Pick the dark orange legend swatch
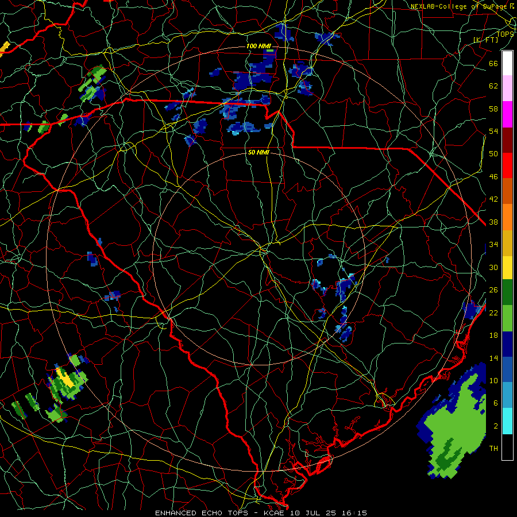 [x=507, y=191]
